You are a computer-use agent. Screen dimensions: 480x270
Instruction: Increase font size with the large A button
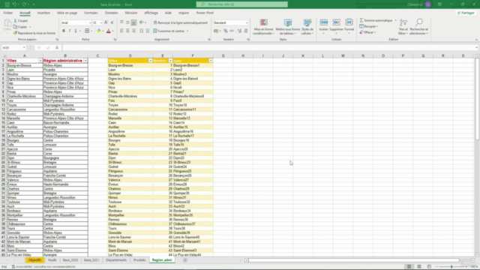point(106,22)
